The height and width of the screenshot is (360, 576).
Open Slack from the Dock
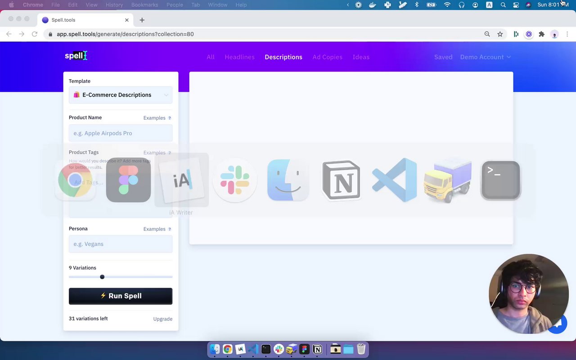coord(279,349)
